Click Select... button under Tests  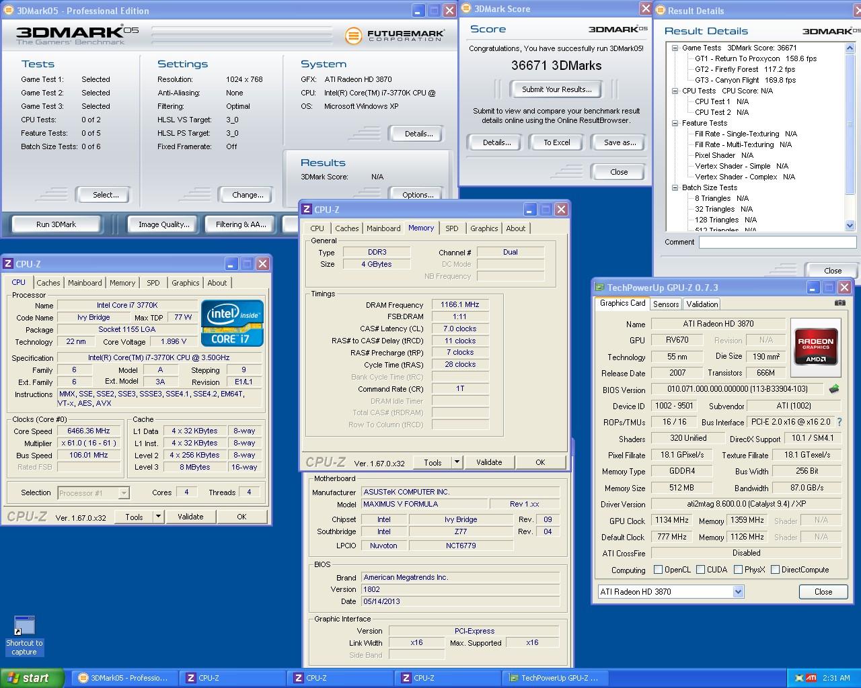click(x=106, y=195)
